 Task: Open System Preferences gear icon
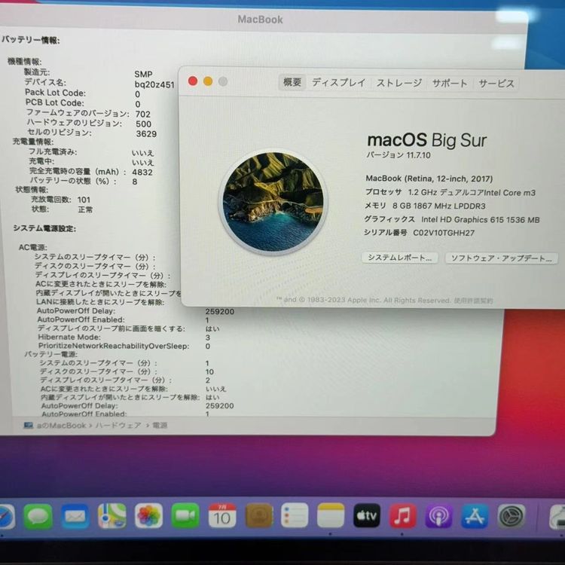[x=511, y=516]
